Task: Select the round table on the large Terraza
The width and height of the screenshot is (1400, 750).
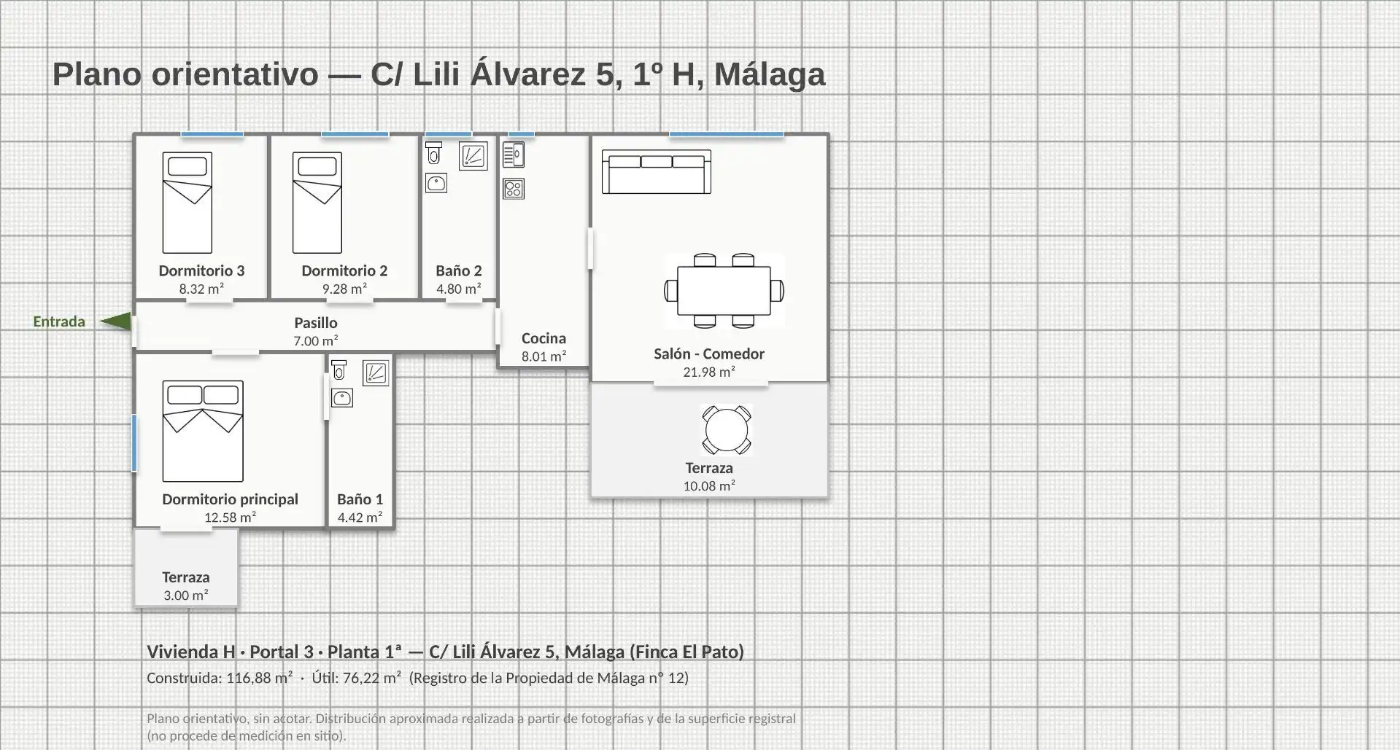Action: point(727,430)
